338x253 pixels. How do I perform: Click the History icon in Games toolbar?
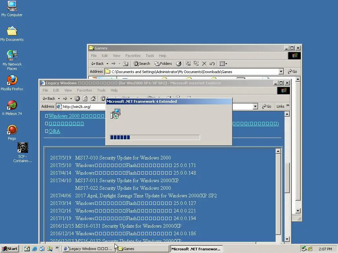point(179,64)
